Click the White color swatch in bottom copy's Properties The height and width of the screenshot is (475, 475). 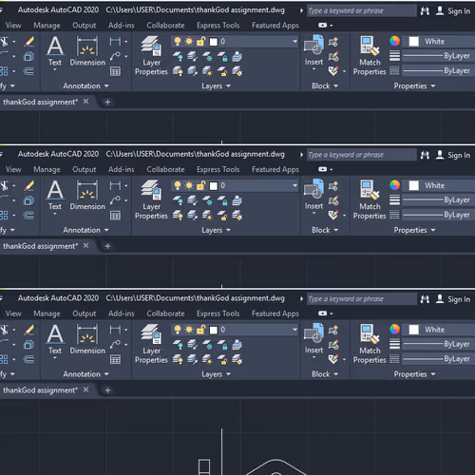tap(413, 330)
